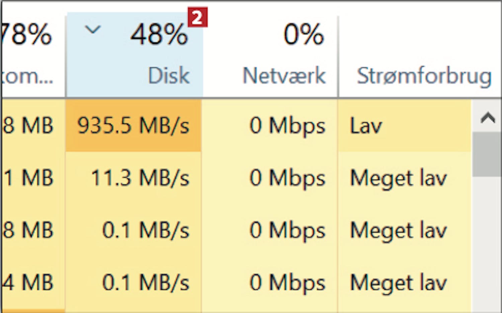This screenshot has width=502, height=313.
Task: Sort by the Netværk column header
Action: [284, 76]
